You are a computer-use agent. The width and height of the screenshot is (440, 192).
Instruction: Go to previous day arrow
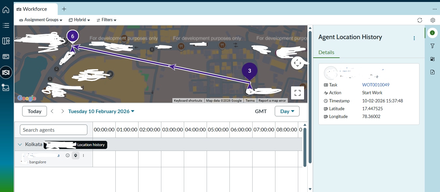coord(52,111)
